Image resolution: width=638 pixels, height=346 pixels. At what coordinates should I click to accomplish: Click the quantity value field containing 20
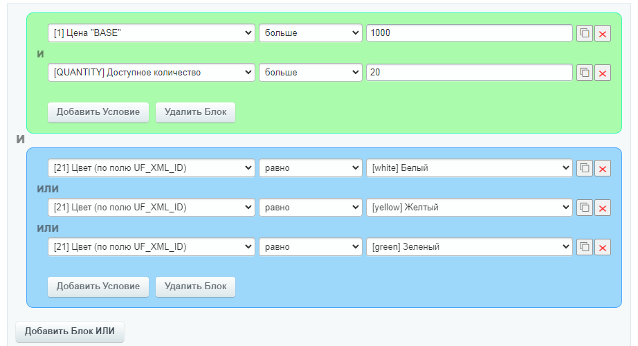[468, 73]
